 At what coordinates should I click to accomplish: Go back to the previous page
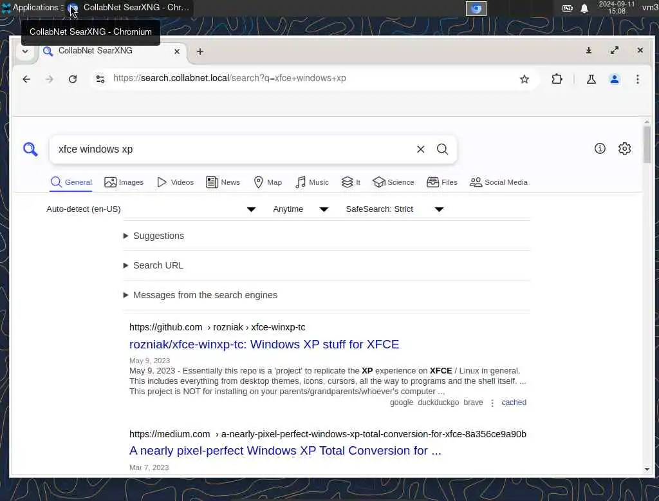pyautogui.click(x=26, y=79)
